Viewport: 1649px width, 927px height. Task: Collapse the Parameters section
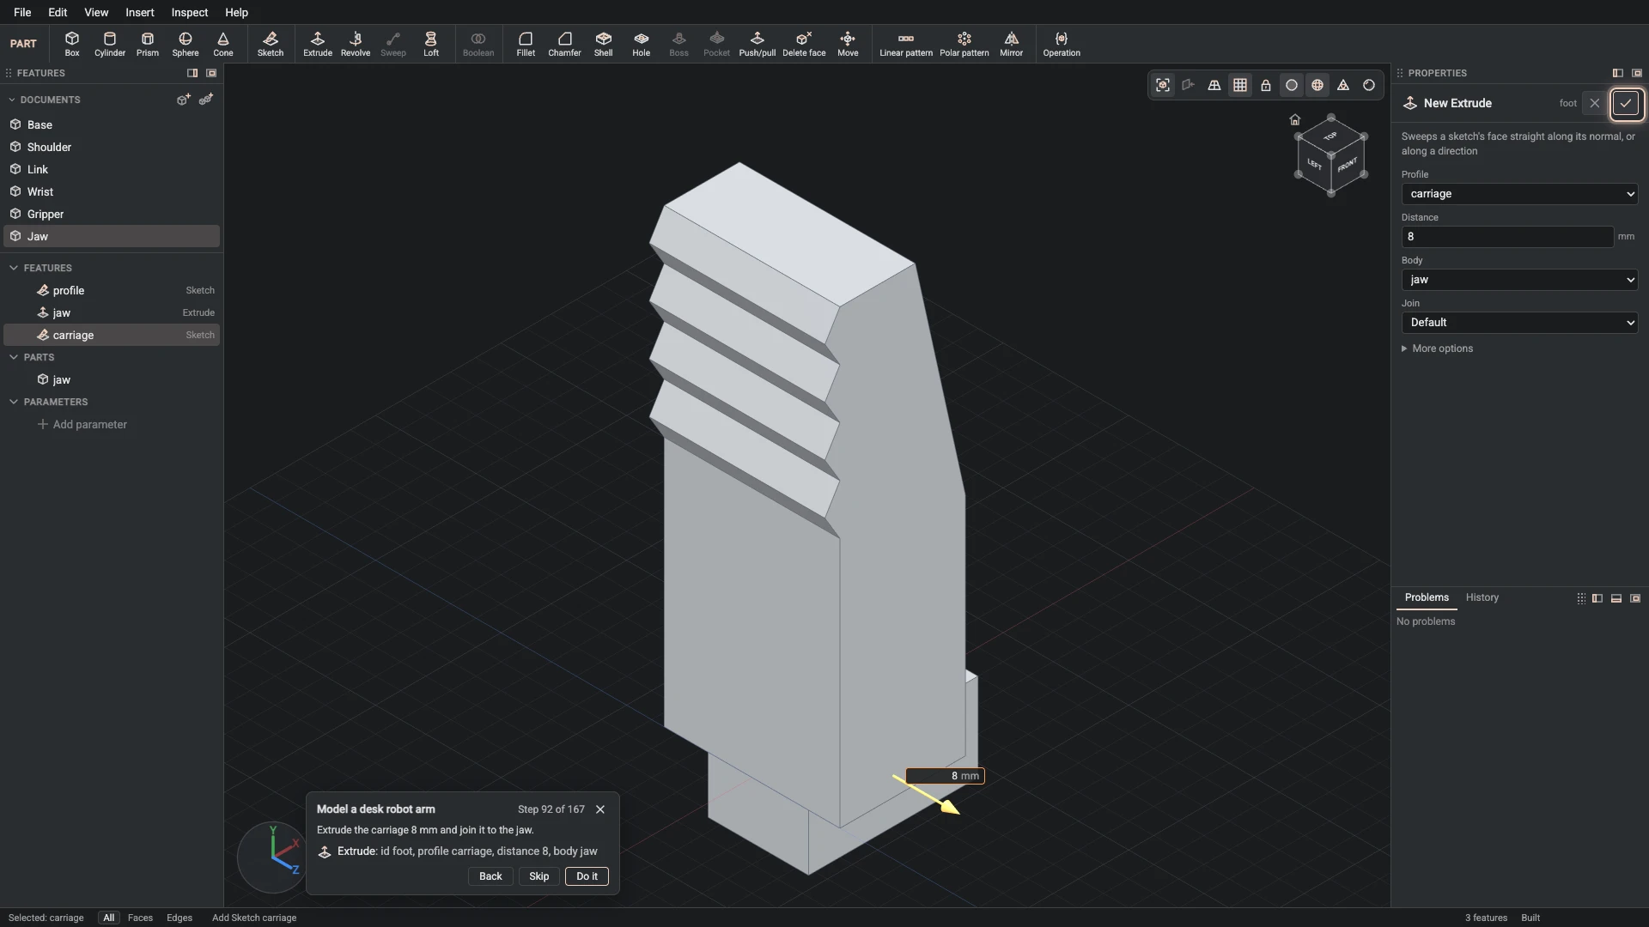point(14,402)
